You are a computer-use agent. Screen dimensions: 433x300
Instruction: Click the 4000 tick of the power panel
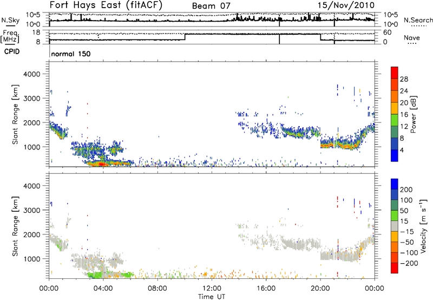pyautogui.click(x=31, y=74)
